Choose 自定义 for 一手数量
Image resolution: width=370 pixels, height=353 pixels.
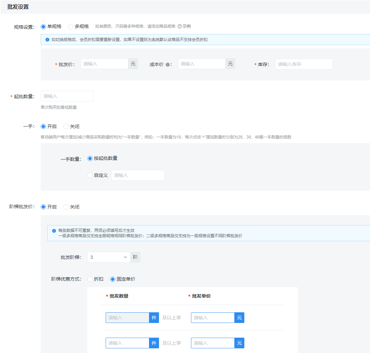point(90,175)
